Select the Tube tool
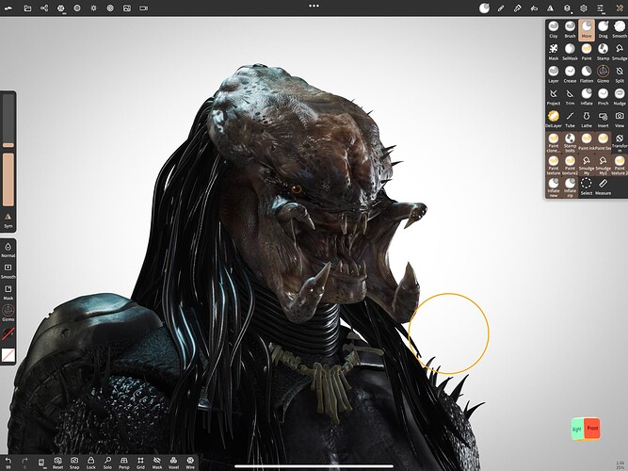628x471 pixels. click(570, 120)
